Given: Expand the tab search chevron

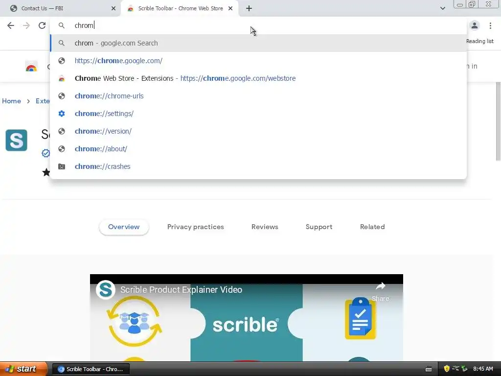Looking at the screenshot, I should [442, 8].
